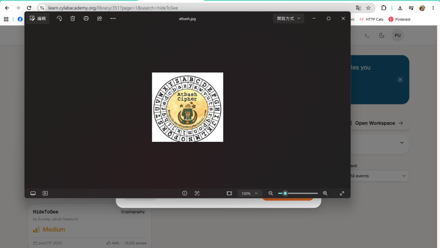Zoom in with the plus magnifier icon
Viewport: 440px width, 248px height.
tap(325, 194)
